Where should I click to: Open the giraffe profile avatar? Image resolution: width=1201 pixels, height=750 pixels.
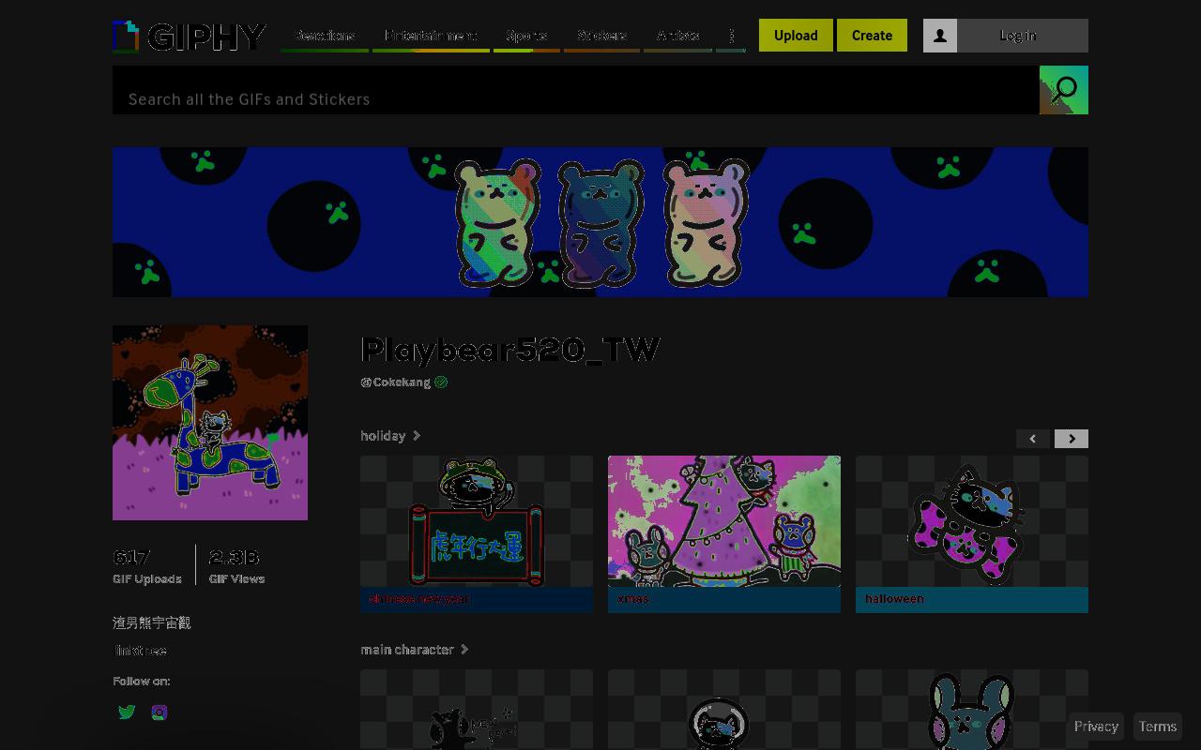tap(210, 423)
